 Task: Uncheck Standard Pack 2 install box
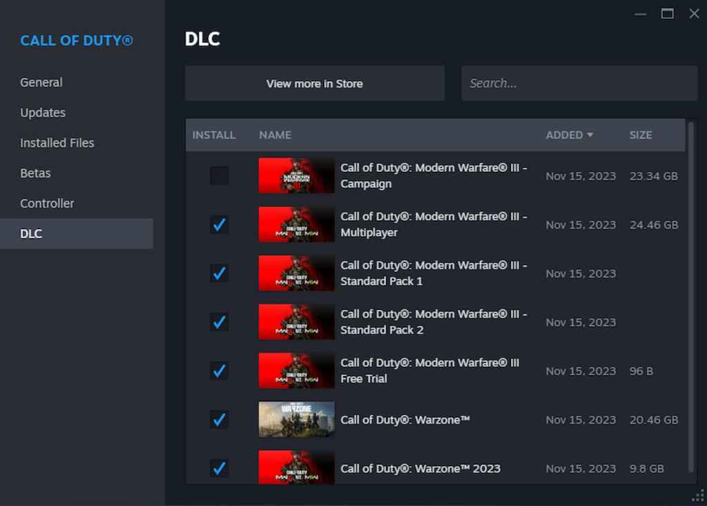(x=219, y=322)
